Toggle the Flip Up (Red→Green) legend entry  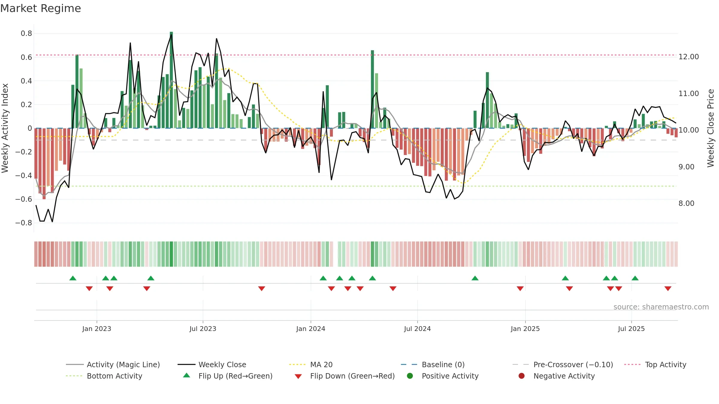point(228,376)
